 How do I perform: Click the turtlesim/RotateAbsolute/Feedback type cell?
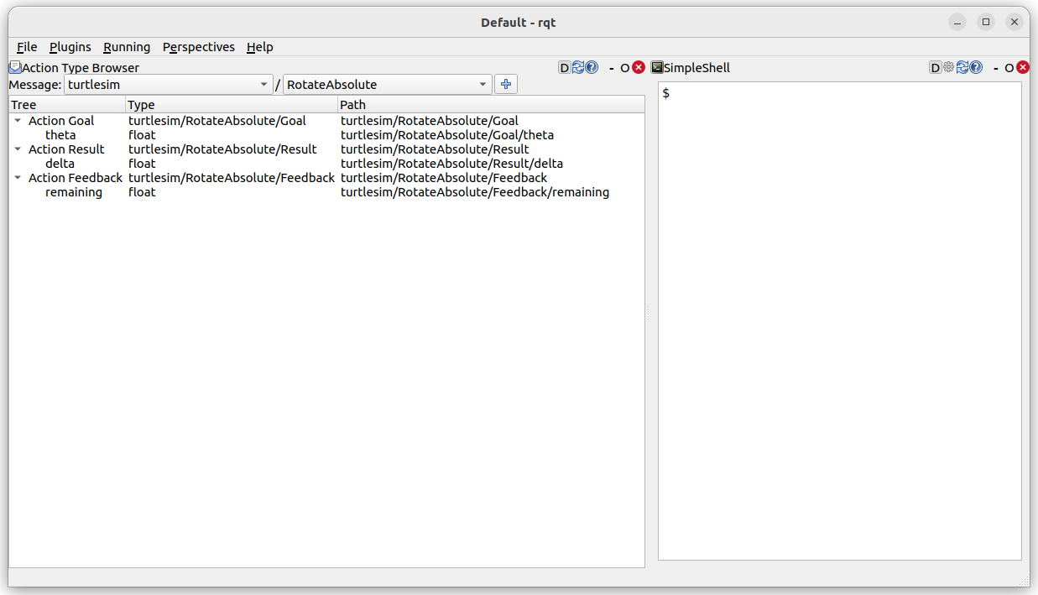tap(232, 178)
